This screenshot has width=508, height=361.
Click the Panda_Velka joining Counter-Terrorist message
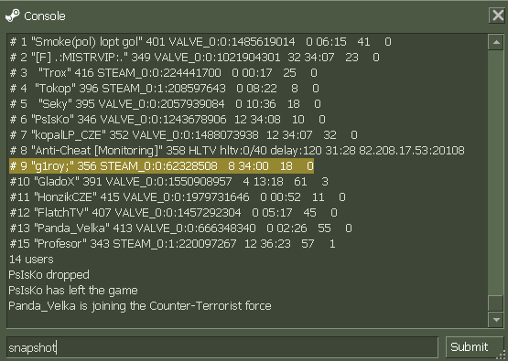pos(140,306)
